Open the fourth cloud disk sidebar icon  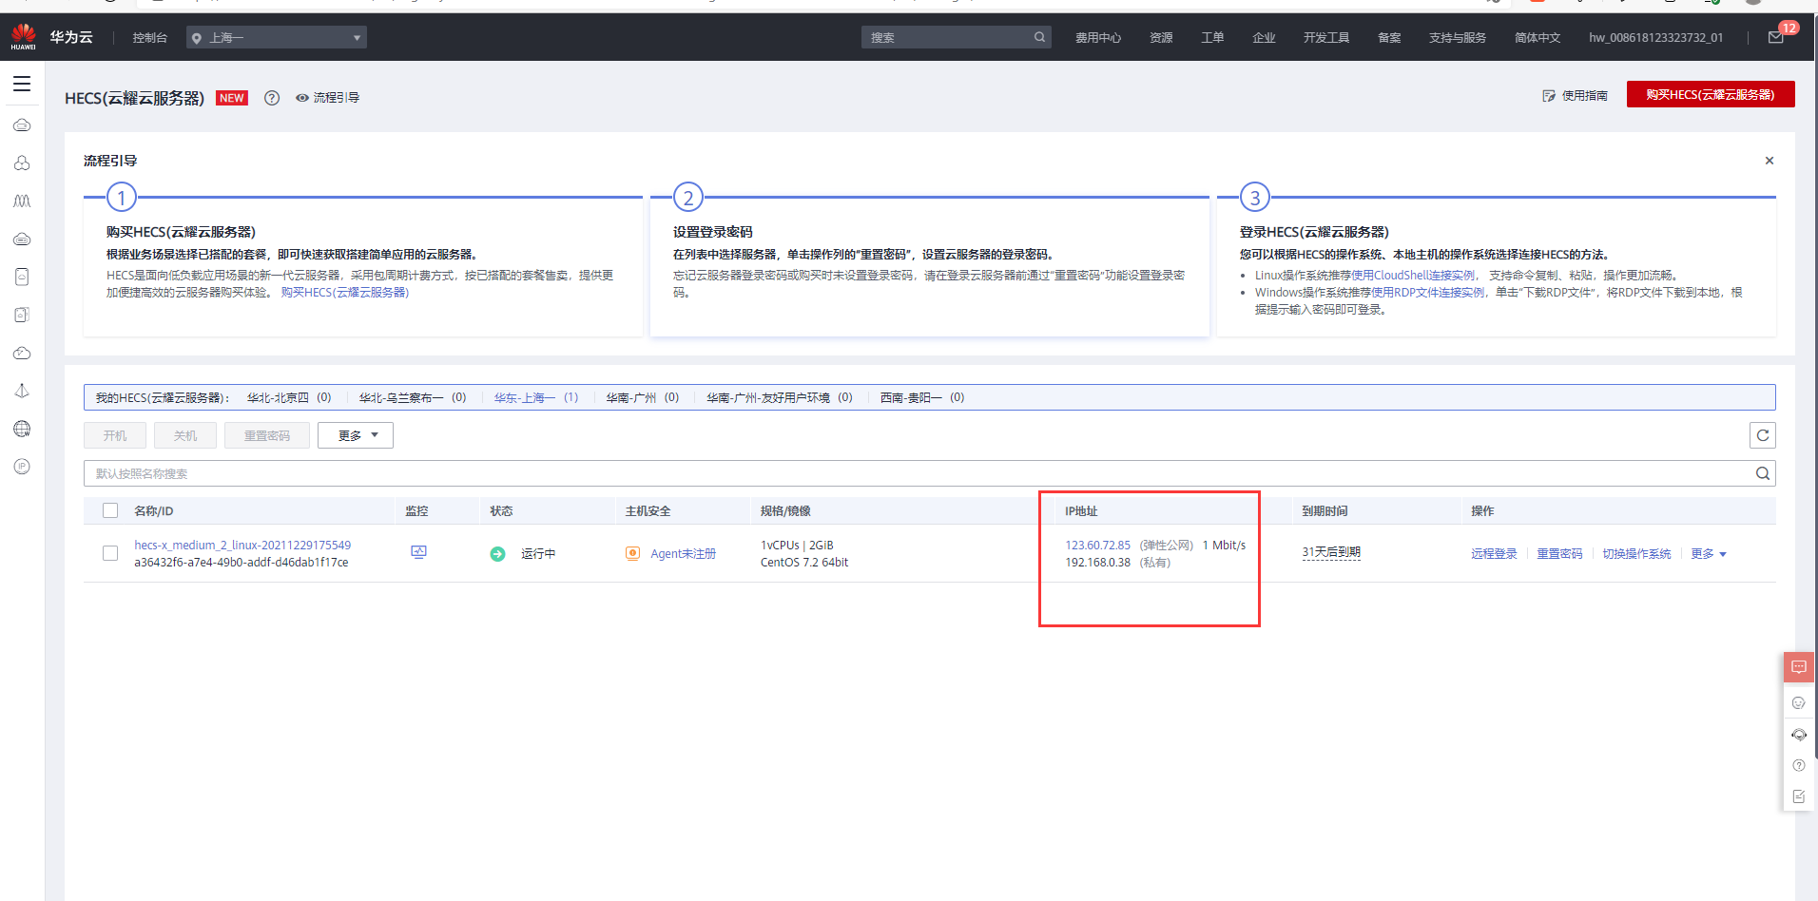[x=22, y=240]
